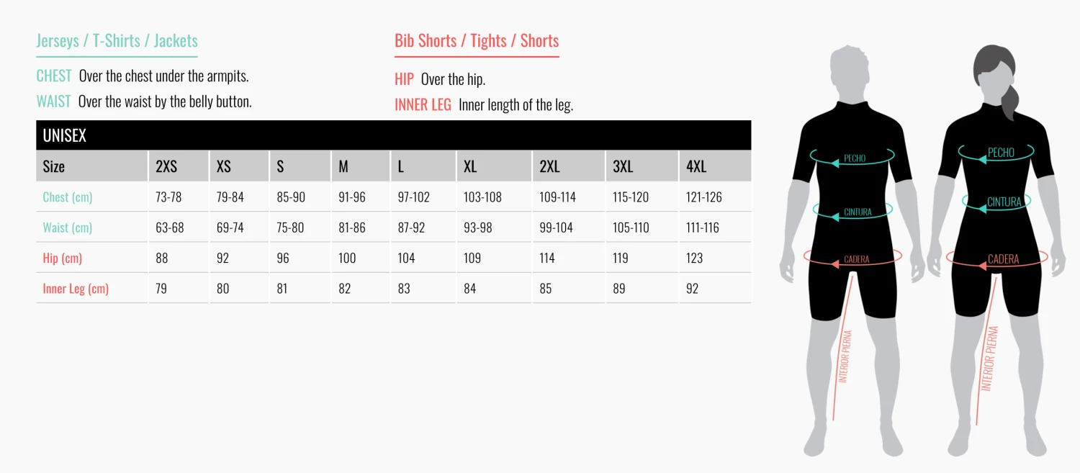Click the PECHO chest label on male figure
1080x473 pixels.
(x=855, y=158)
